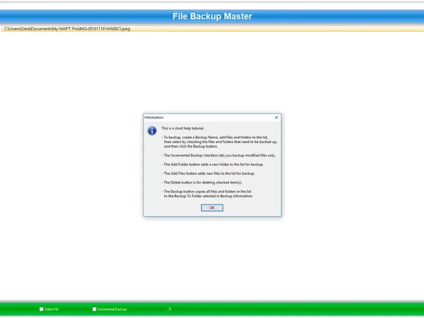Click OK in the Information dialog
The image size is (424, 318).
coord(212,208)
